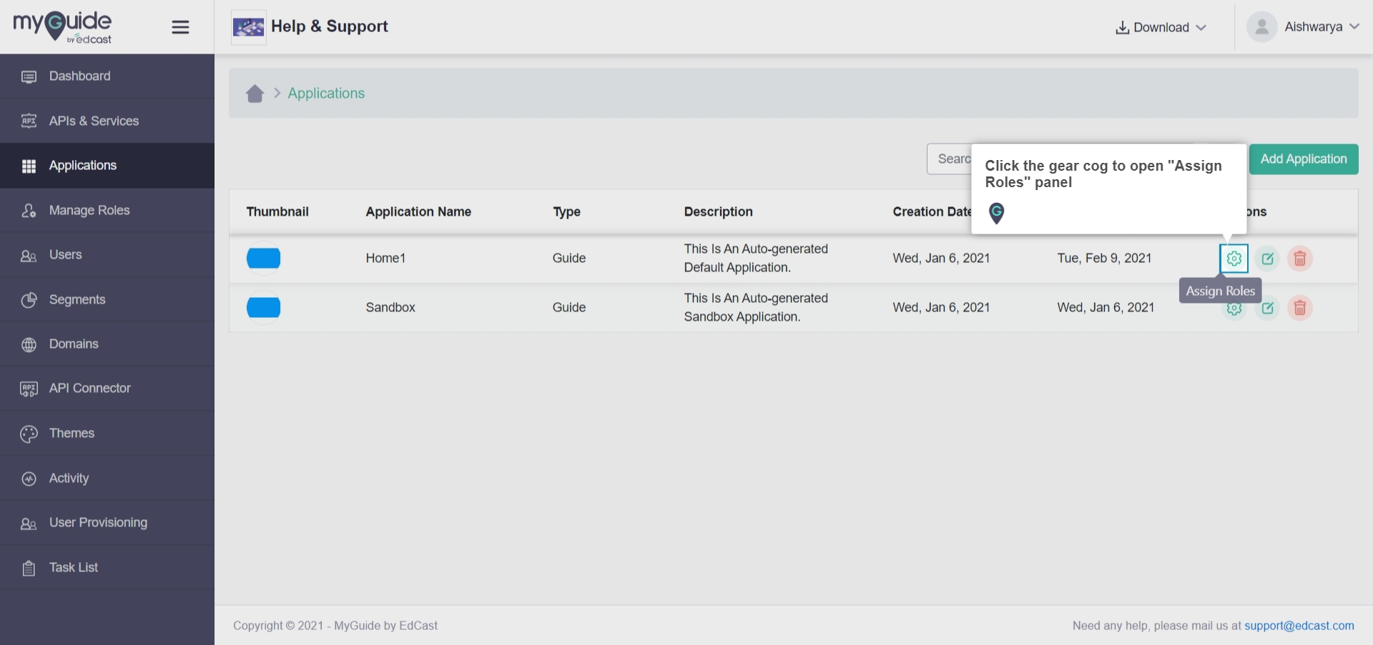Click the Sandbox Application description text
This screenshot has height=645, width=1373.
(x=756, y=308)
